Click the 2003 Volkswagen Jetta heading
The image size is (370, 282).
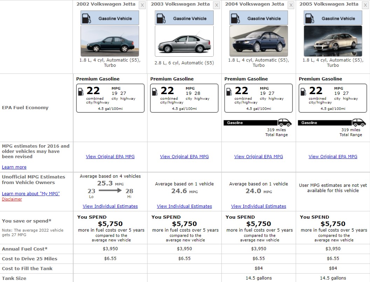click(180, 4)
